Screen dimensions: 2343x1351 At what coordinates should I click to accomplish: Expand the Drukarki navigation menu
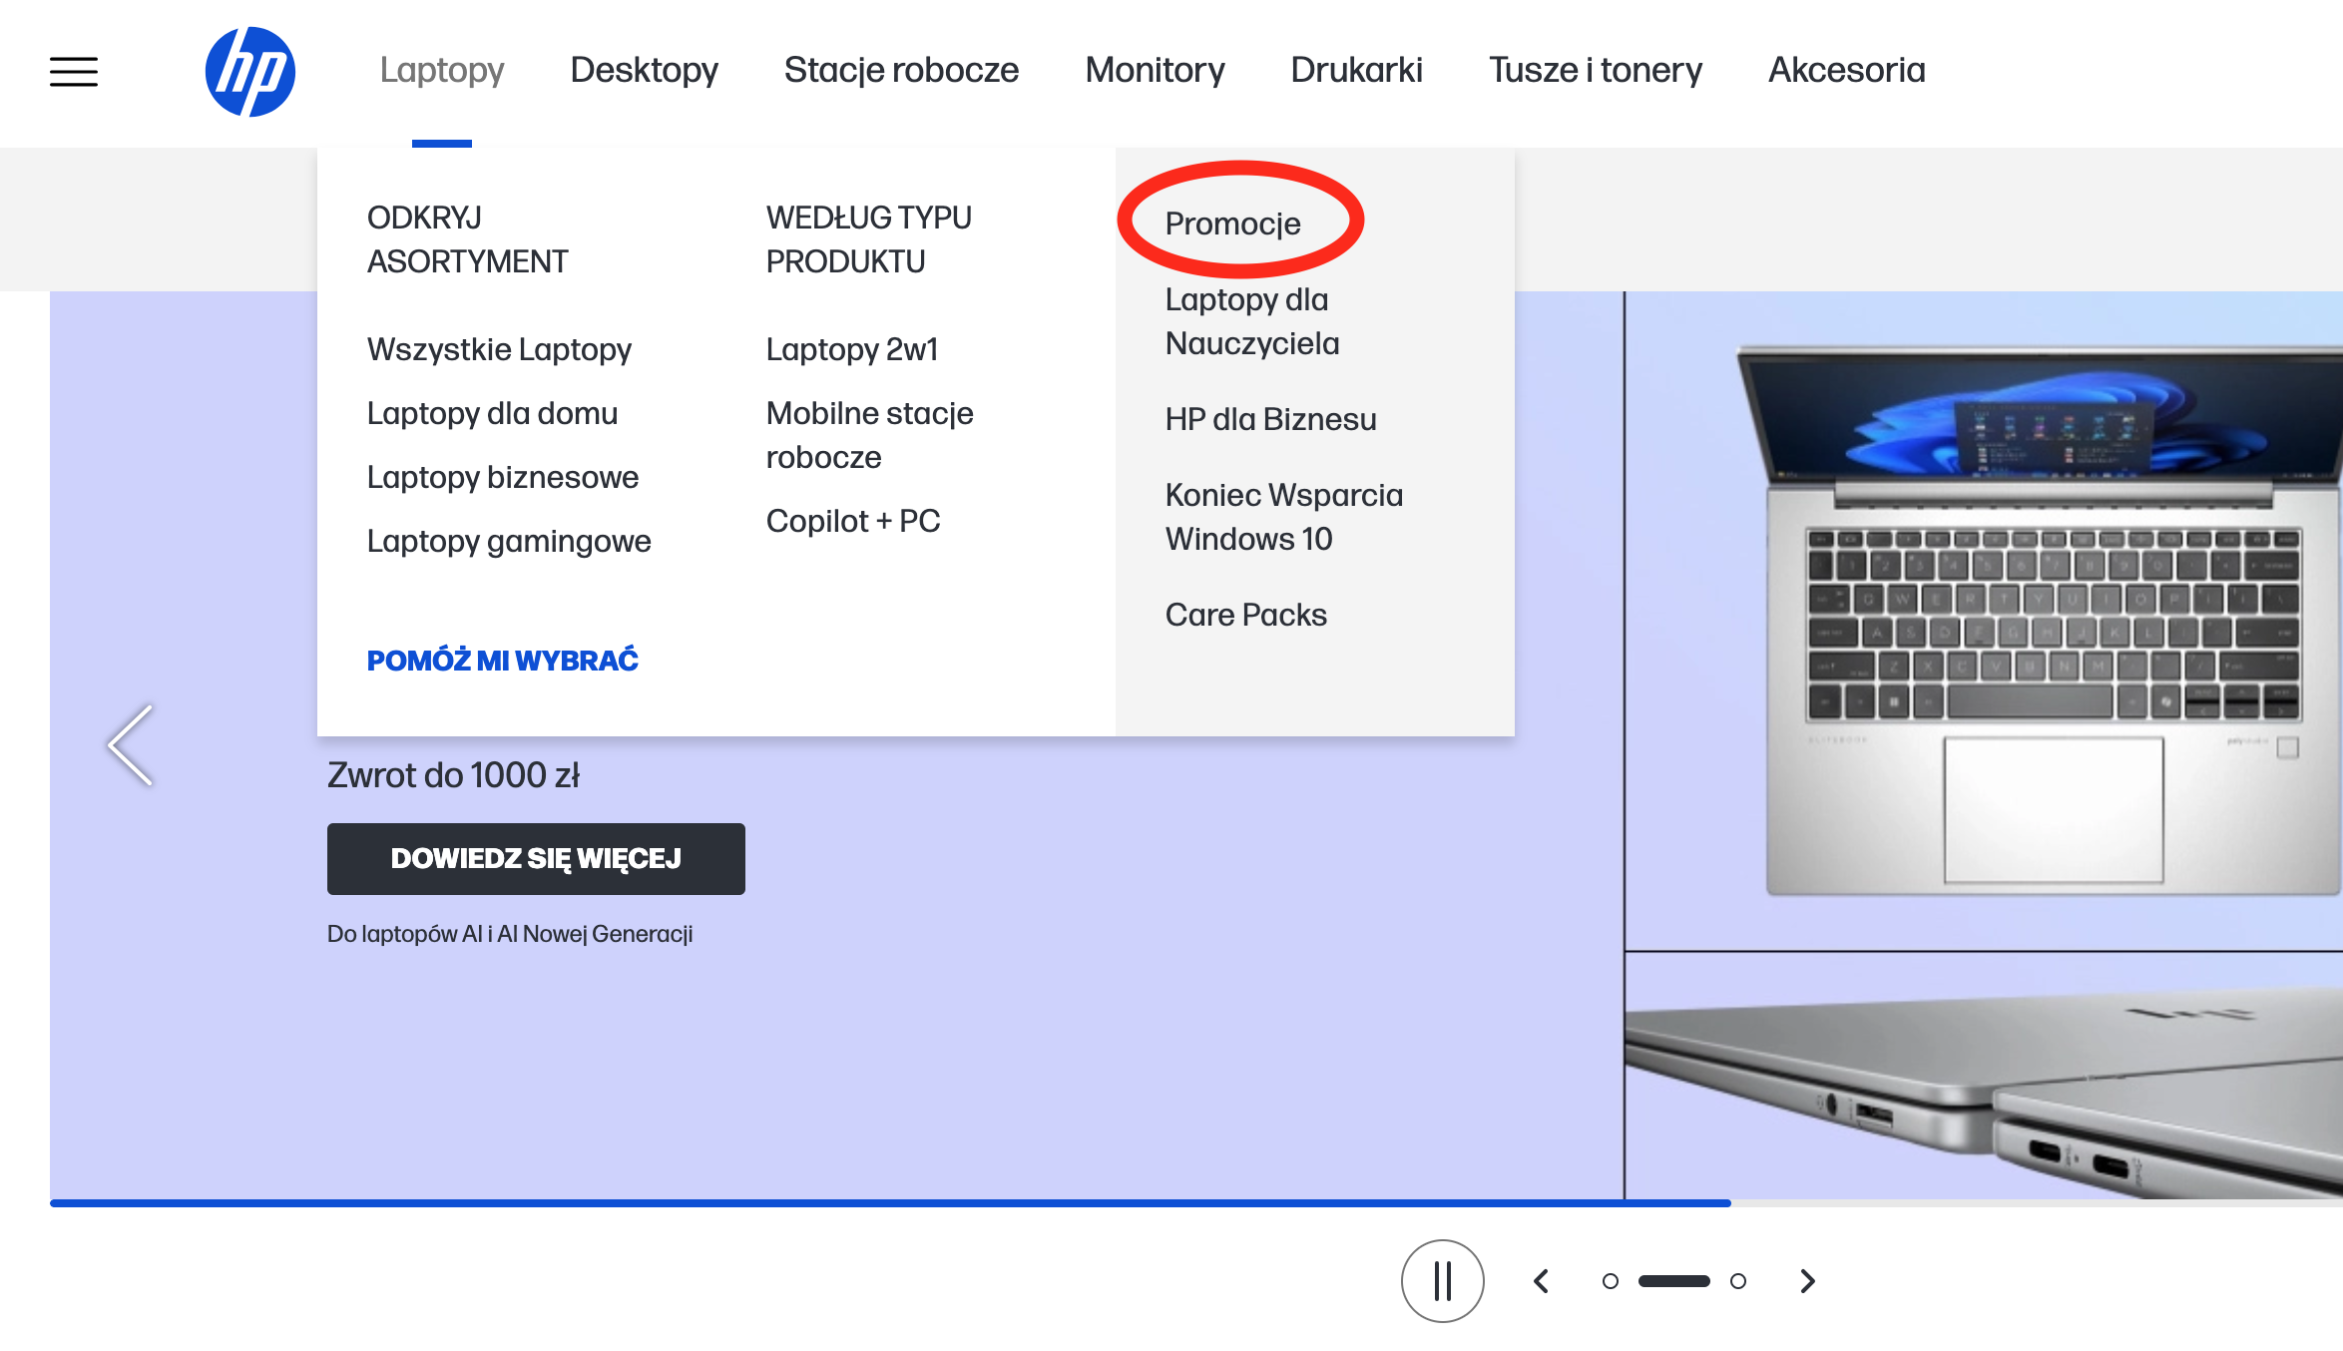(x=1356, y=70)
